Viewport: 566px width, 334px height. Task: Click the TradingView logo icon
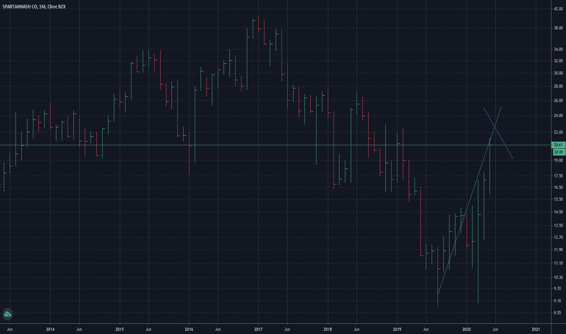pyautogui.click(x=7, y=314)
